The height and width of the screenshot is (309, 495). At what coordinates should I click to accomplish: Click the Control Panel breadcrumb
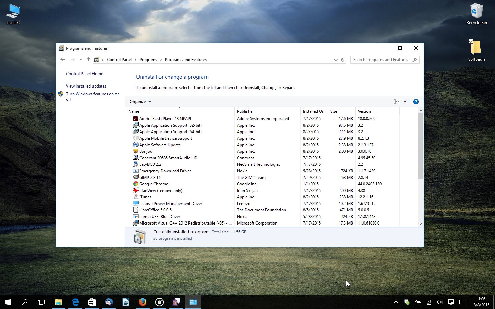pyautogui.click(x=119, y=60)
